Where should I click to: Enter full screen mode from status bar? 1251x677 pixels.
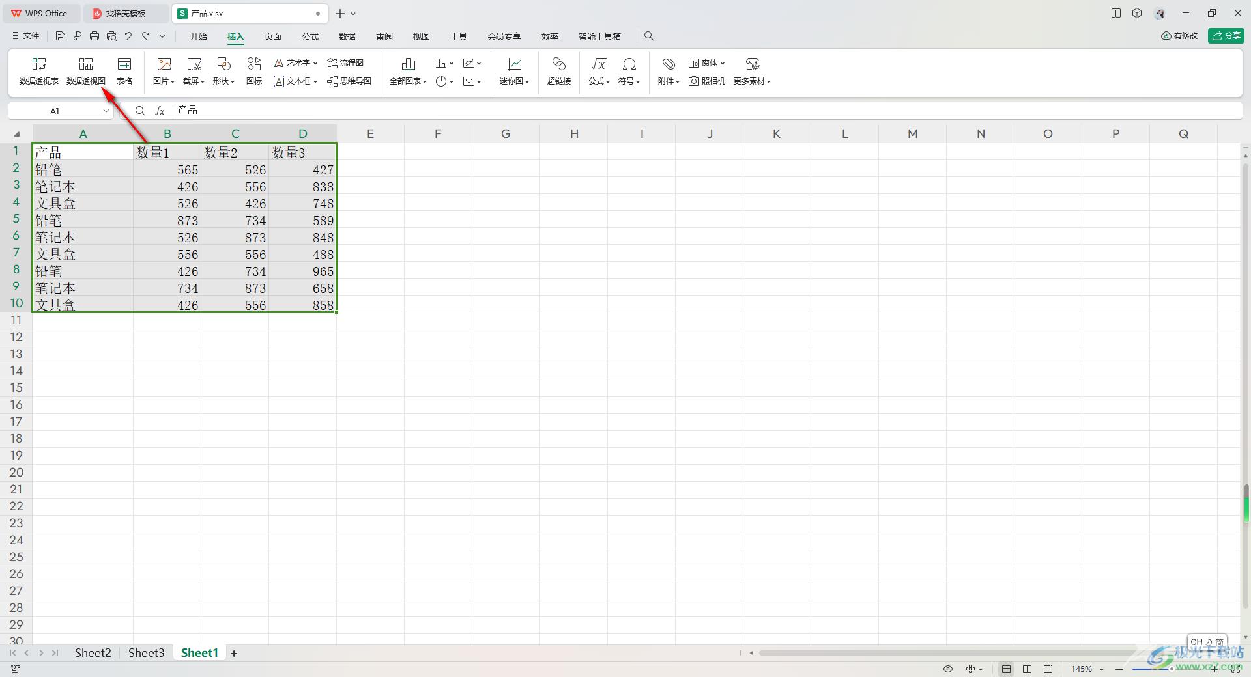tap(1235, 669)
